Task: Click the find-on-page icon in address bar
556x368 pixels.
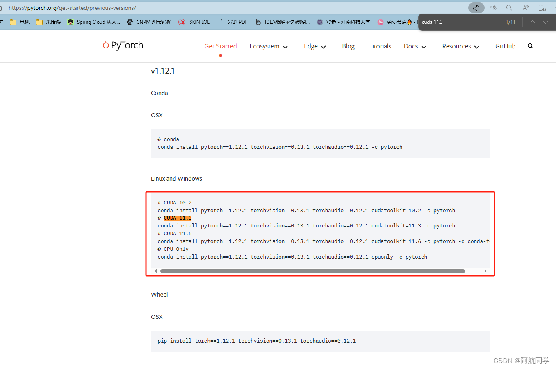Action: pyautogui.click(x=476, y=8)
